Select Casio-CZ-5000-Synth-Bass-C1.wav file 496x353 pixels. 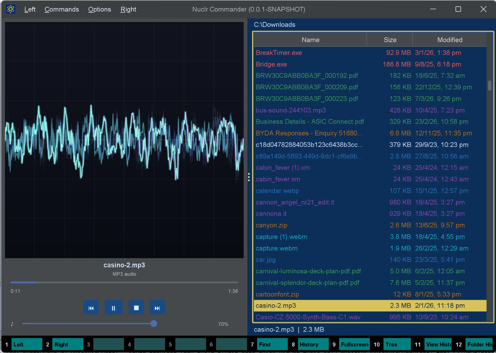(x=370, y=317)
